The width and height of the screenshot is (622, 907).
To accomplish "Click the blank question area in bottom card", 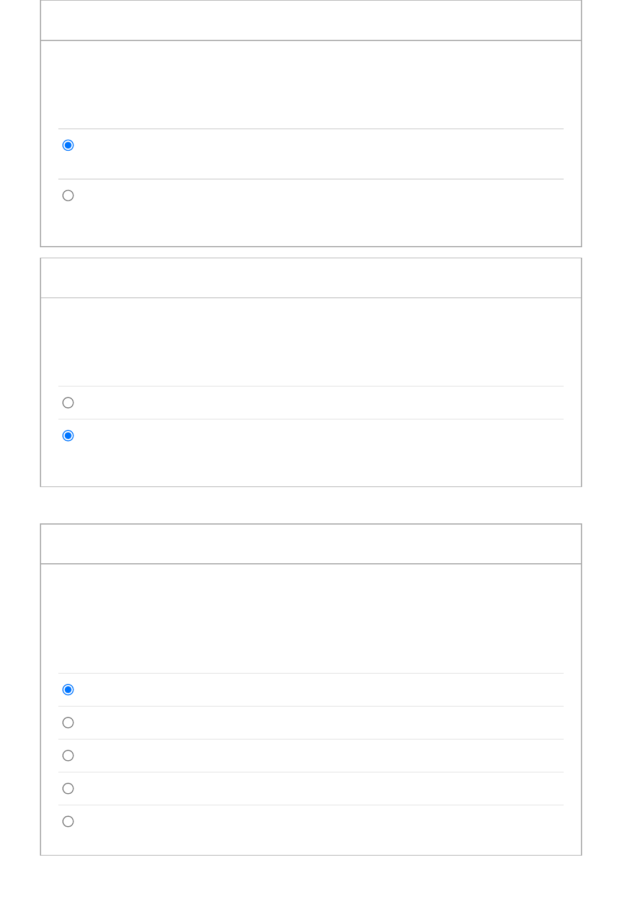I will coord(311,618).
